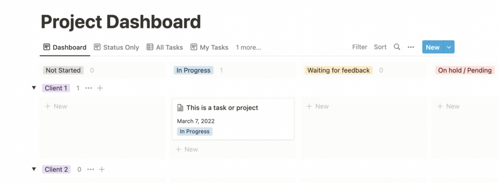Collapse the Client 2 group triangle

34,169
